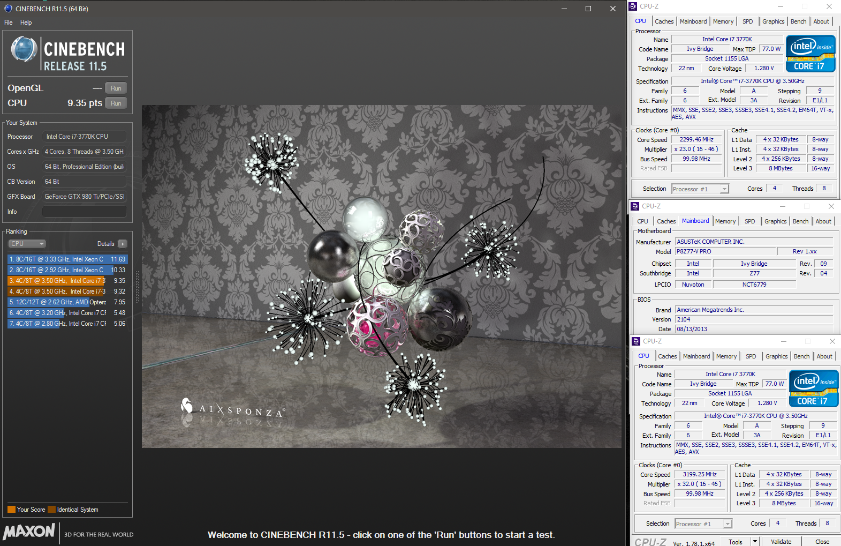Click the P8Z77-V PRO motherboard model field
Screen dimensions: 841x546
725,252
